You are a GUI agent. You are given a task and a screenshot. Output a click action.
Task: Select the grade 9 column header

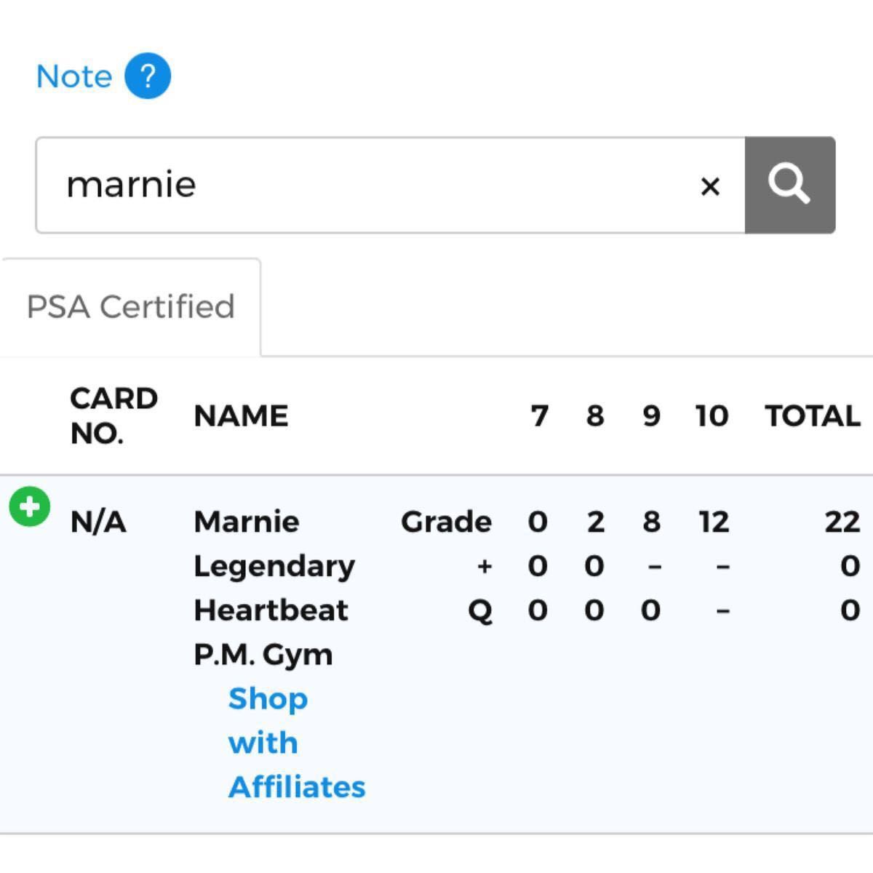coord(651,416)
